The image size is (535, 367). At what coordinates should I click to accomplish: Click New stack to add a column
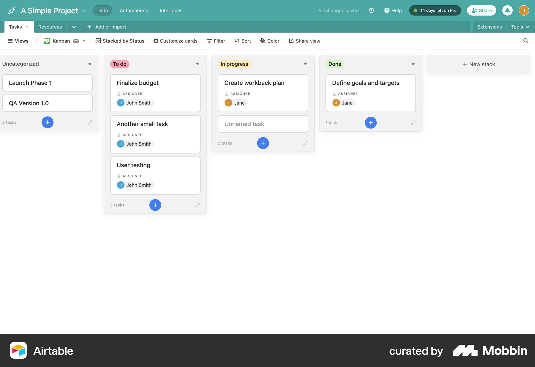coord(478,64)
